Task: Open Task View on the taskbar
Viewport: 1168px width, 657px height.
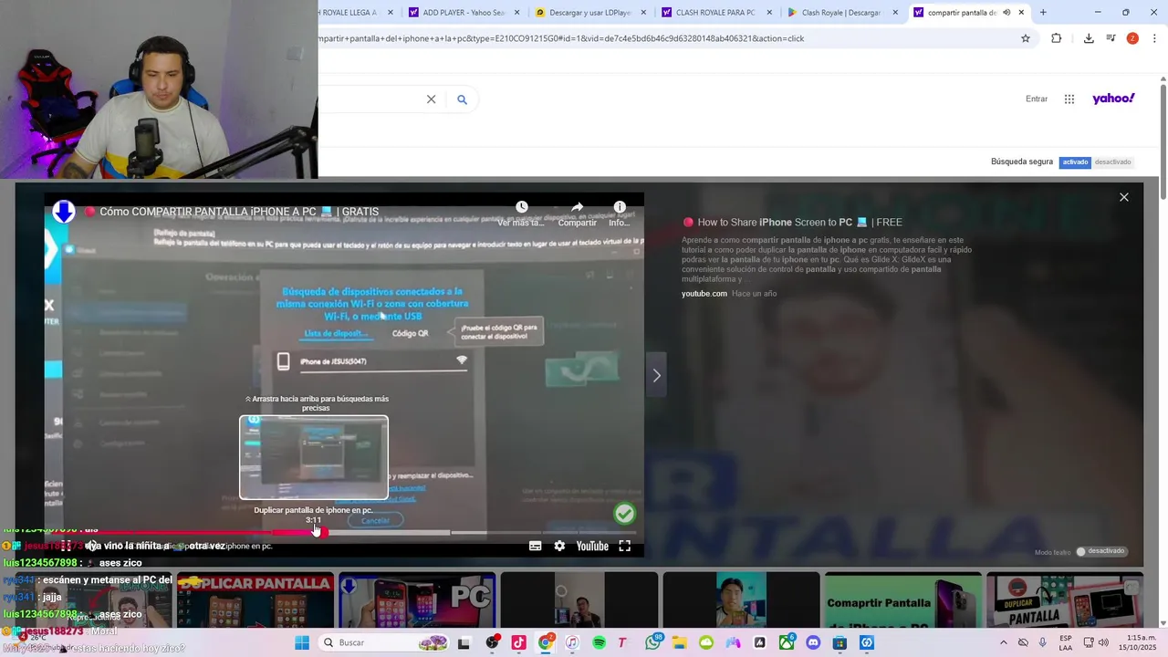Action: tap(464, 642)
